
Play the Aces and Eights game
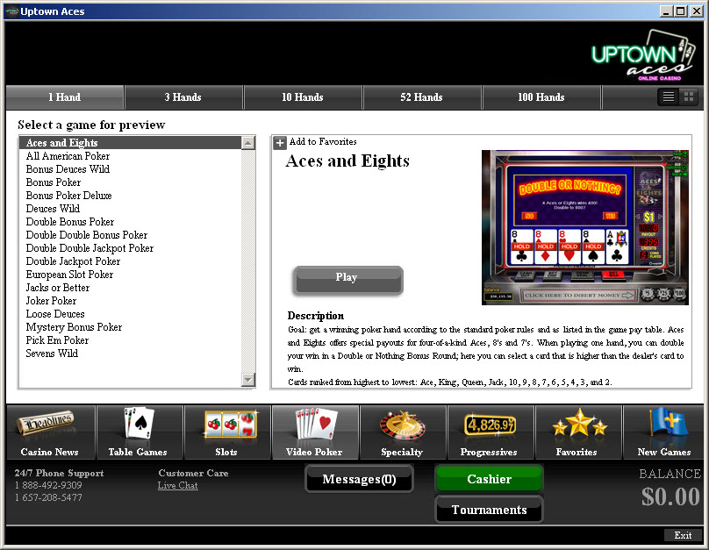(x=347, y=280)
